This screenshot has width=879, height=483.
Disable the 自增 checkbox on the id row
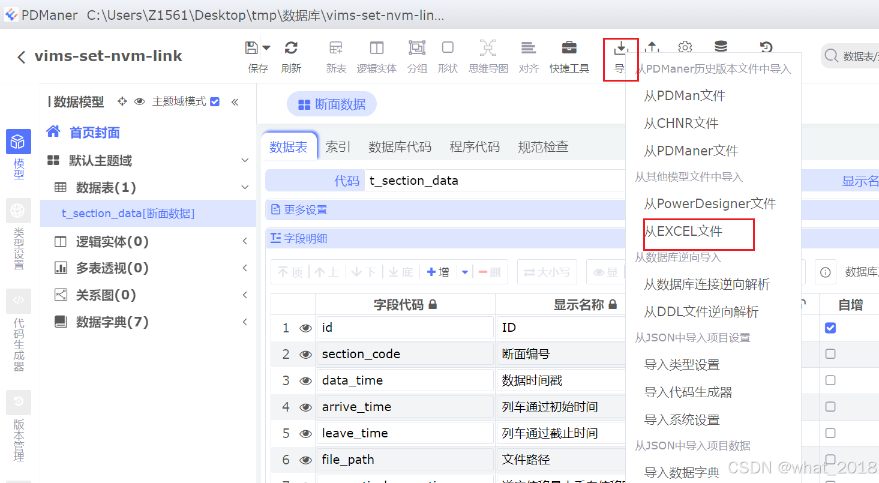[x=830, y=328]
